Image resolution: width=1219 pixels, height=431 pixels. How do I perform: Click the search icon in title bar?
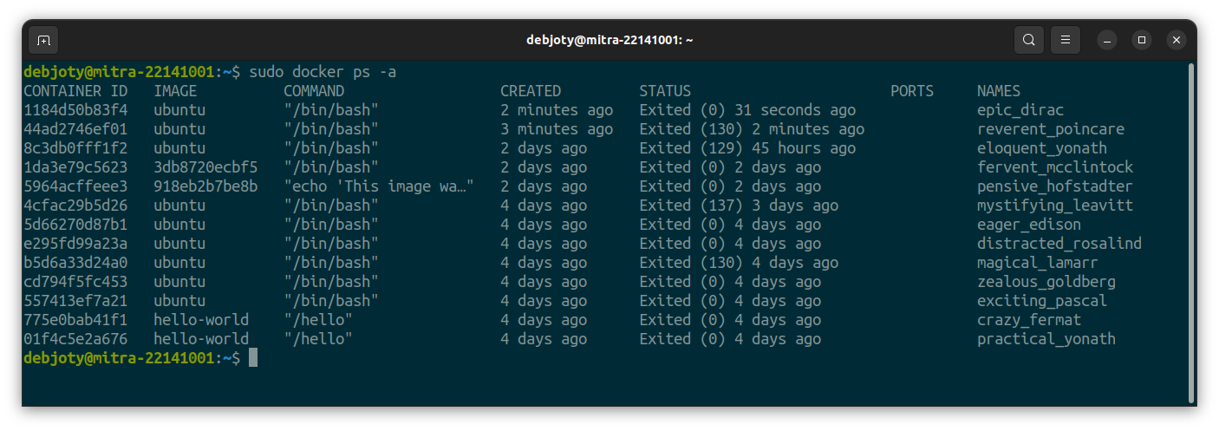click(x=1028, y=40)
